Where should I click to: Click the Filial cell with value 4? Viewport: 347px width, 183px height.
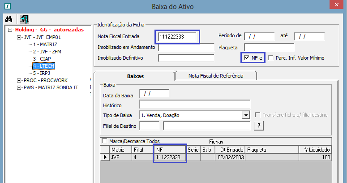[142, 157]
